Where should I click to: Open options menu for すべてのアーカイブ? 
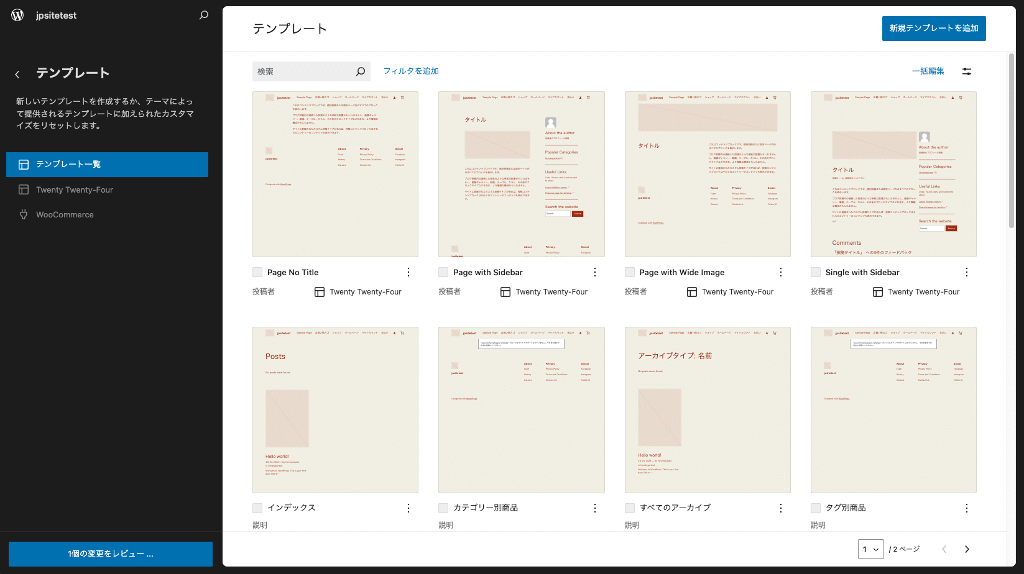781,508
